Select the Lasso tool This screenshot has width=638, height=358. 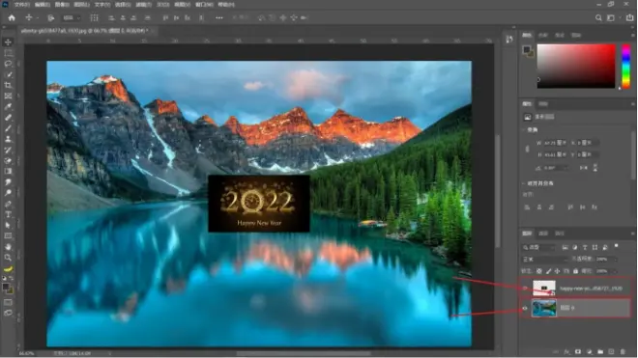point(8,64)
